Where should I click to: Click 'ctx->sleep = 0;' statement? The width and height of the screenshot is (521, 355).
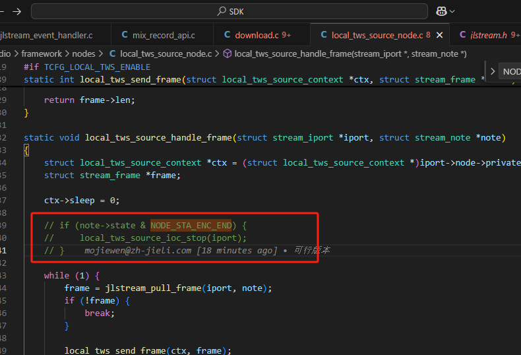[82, 201]
